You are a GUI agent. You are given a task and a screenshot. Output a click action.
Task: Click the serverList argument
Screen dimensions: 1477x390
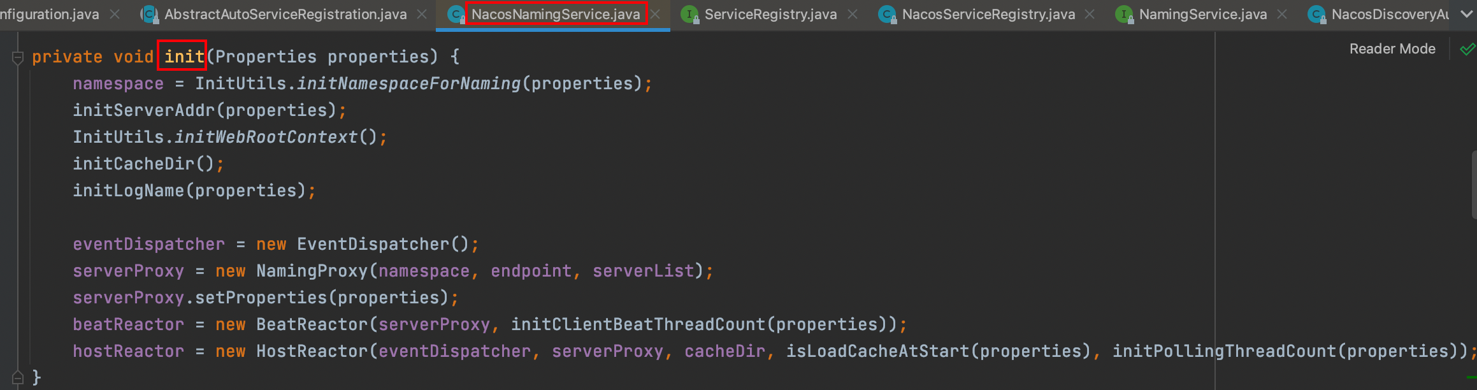644,271
